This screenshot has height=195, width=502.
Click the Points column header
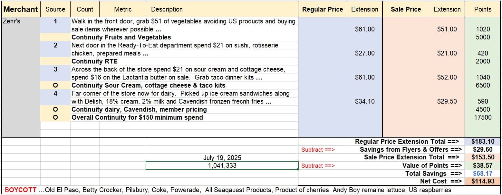click(483, 9)
